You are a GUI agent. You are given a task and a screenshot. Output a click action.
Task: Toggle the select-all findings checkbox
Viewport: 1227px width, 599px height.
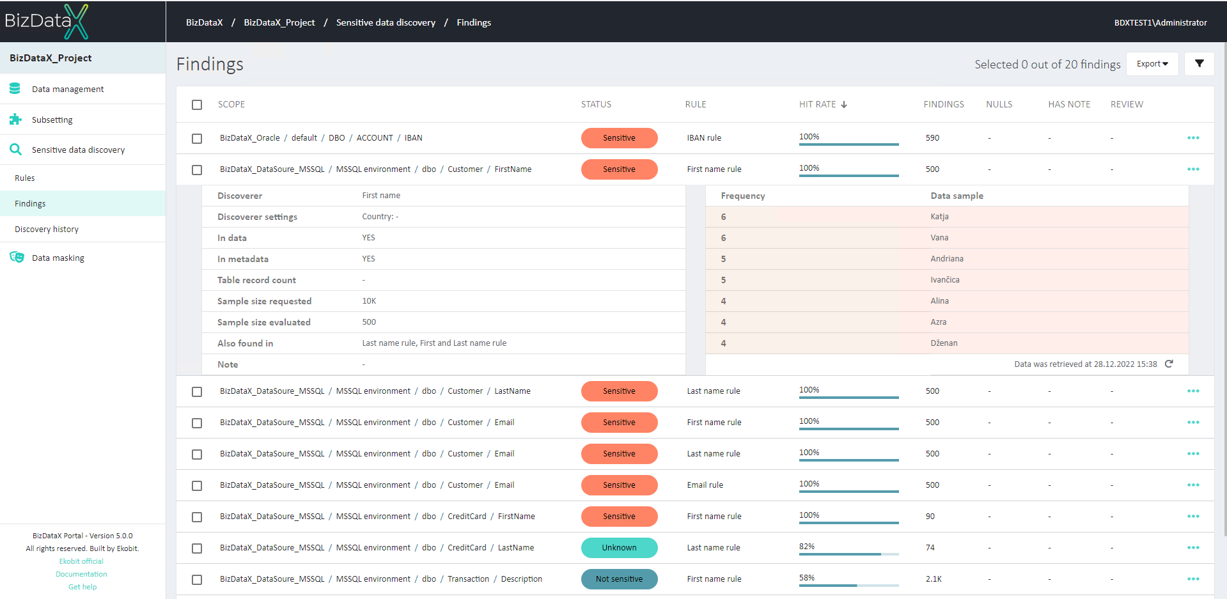tap(197, 105)
